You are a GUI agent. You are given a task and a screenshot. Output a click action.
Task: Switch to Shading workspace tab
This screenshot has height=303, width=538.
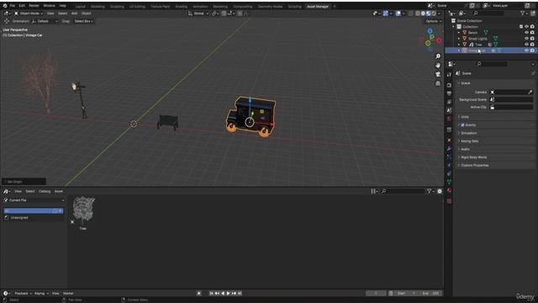182,7
